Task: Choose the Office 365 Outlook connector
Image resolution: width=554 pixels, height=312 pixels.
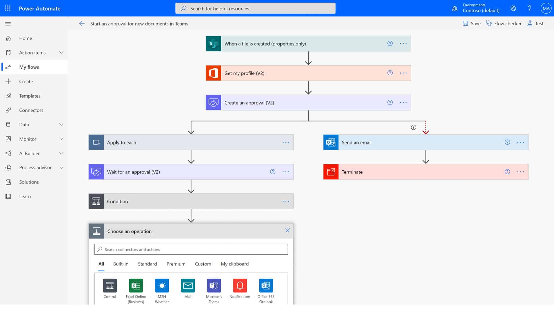Action: (265, 285)
